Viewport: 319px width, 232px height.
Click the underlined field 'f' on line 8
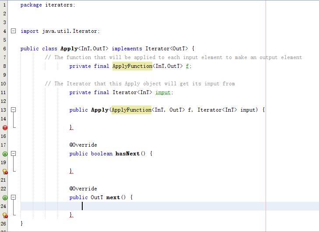click(x=187, y=66)
